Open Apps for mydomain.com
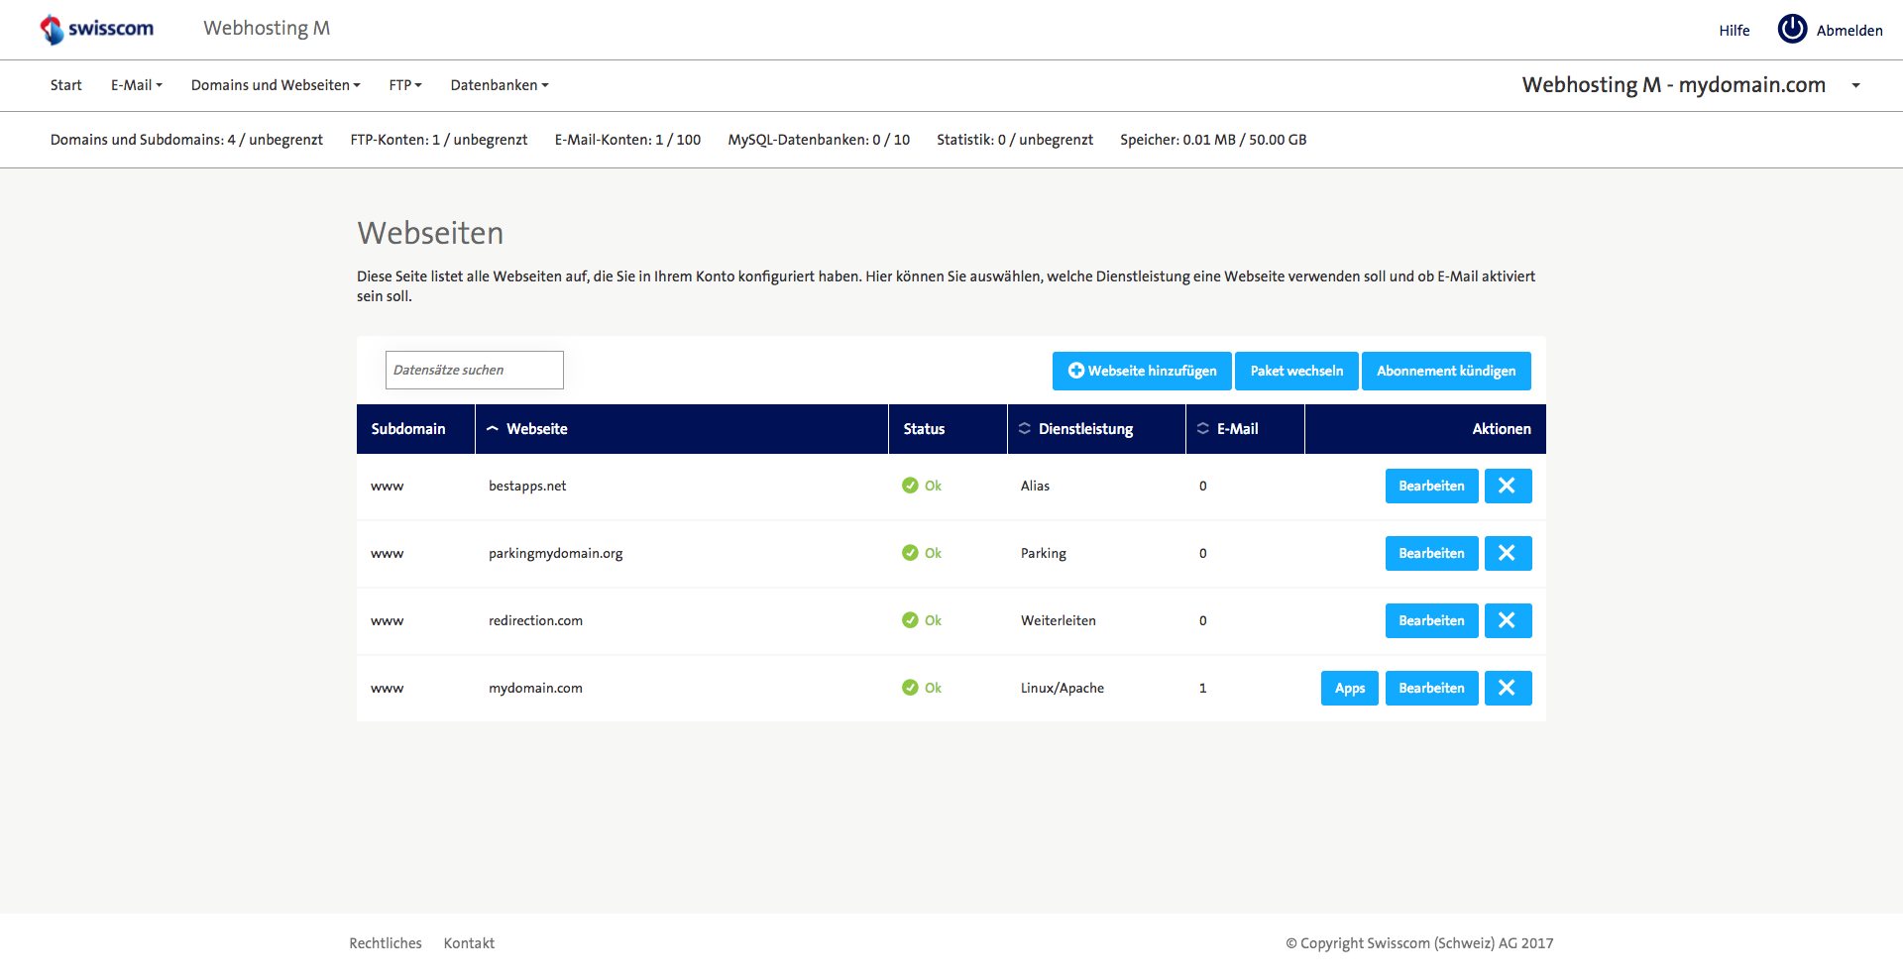The width and height of the screenshot is (1903, 979). 1350,688
